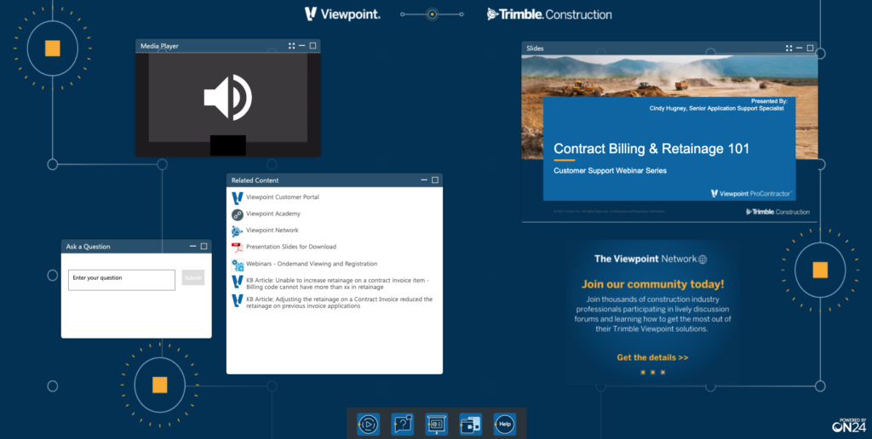The width and height of the screenshot is (872, 439).
Task: Click the middle carousel dot below Get the details
Action: pyautogui.click(x=652, y=373)
